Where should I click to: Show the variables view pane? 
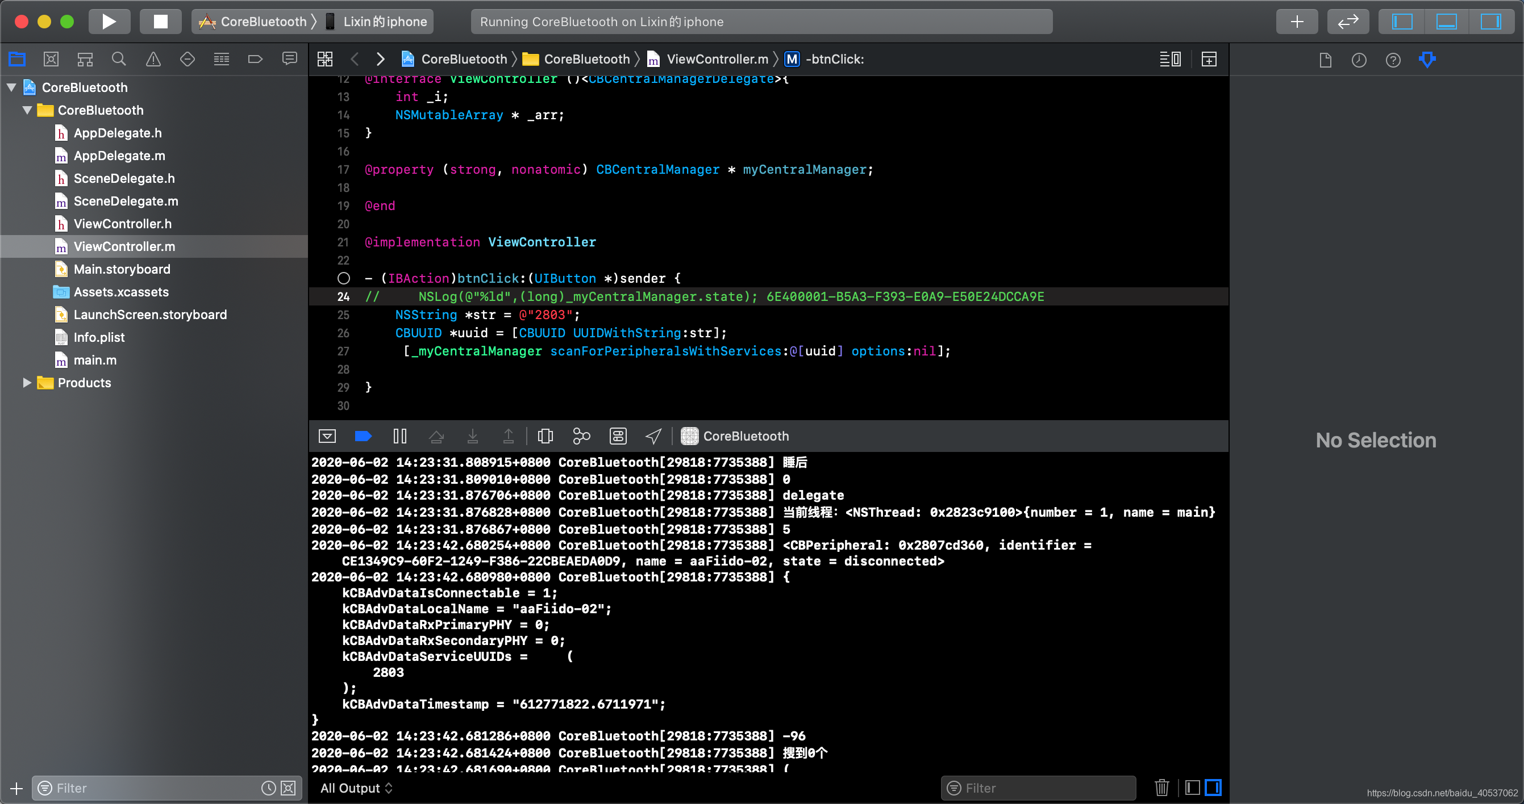point(1193,788)
